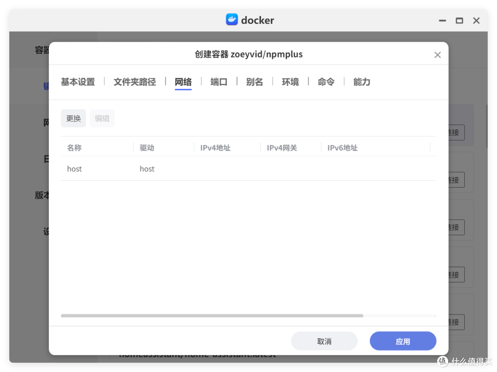Minimize the docker window

pos(443,21)
